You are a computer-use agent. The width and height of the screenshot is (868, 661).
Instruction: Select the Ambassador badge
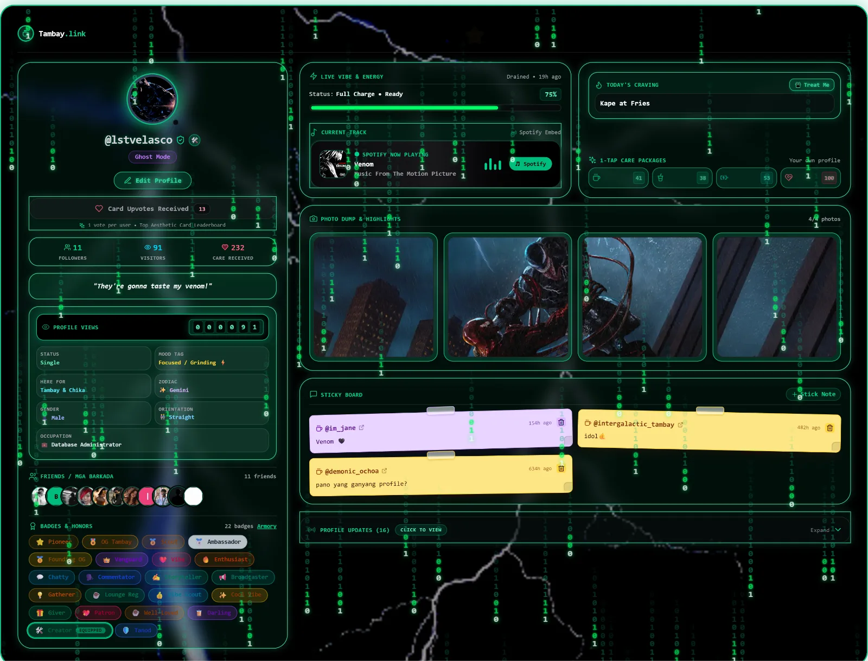coord(218,542)
